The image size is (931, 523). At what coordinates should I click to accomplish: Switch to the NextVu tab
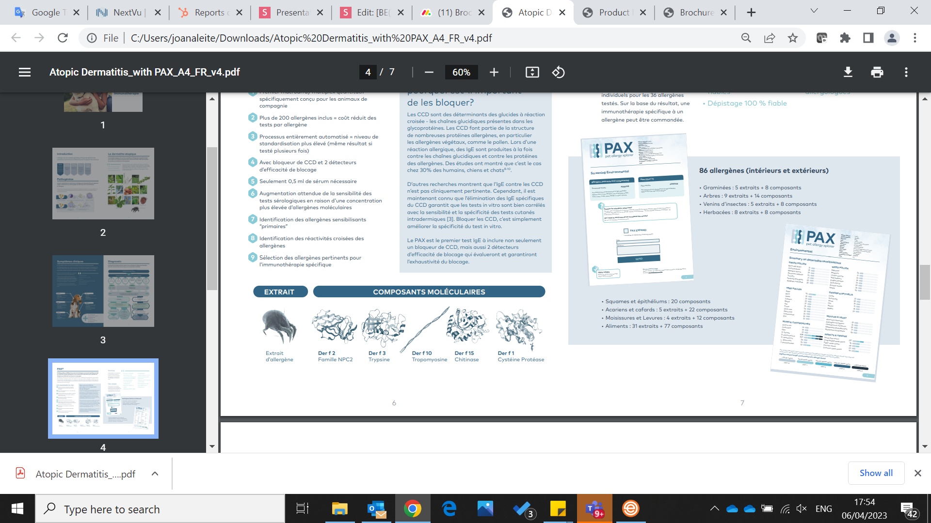(x=127, y=13)
